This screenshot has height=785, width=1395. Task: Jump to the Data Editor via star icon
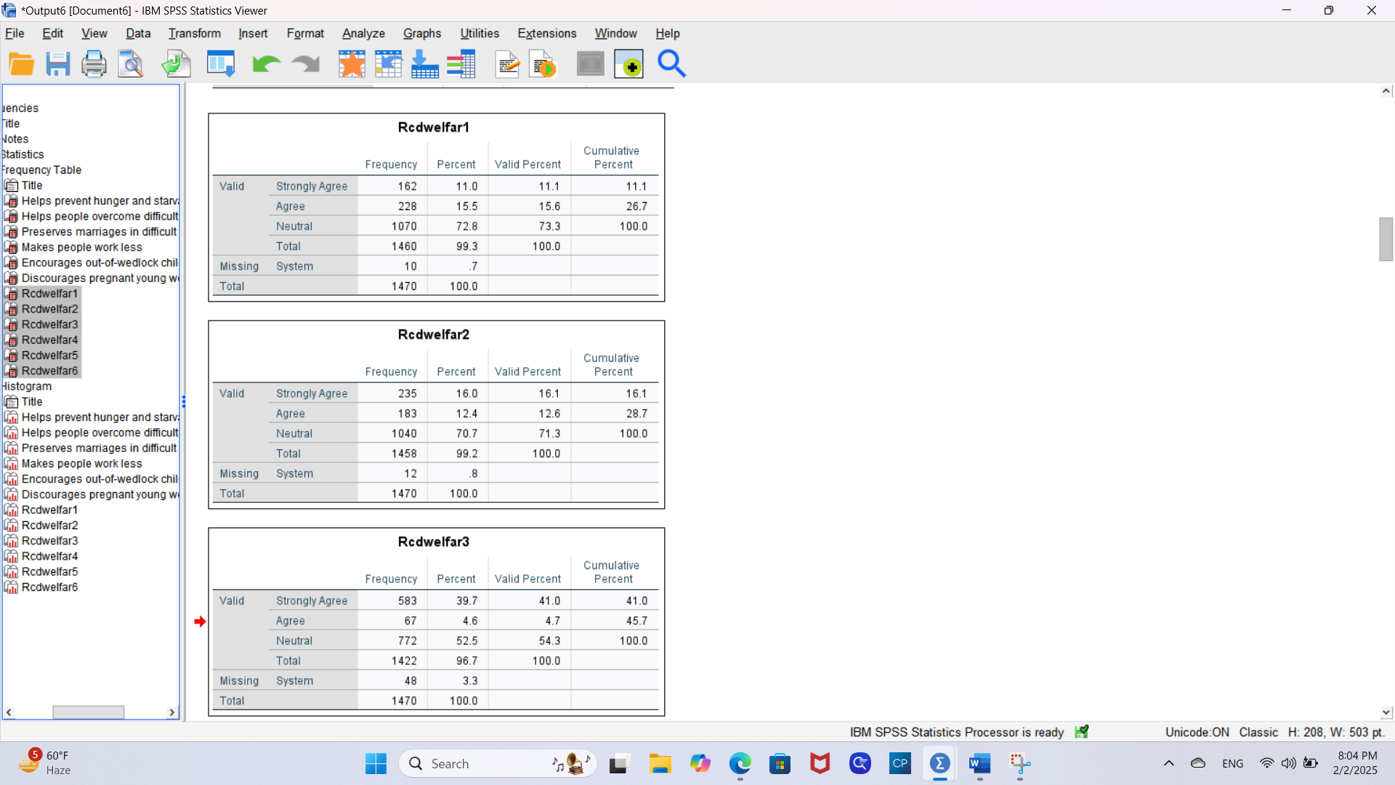(352, 63)
